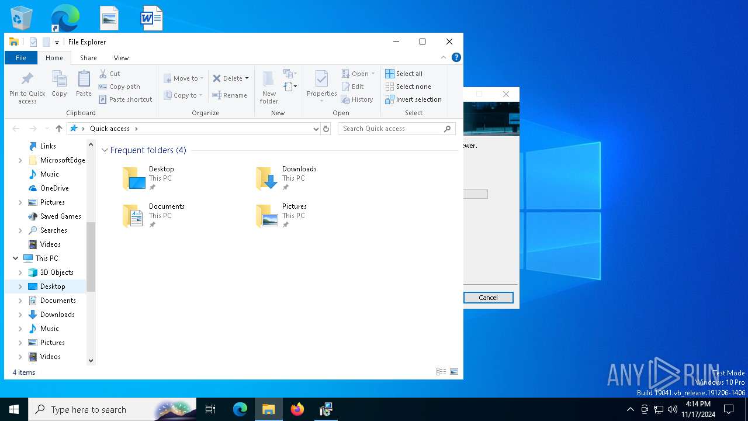Screen dimensions: 748x421
Task: Open Recycle Bin desktop icon
Action: (22, 18)
